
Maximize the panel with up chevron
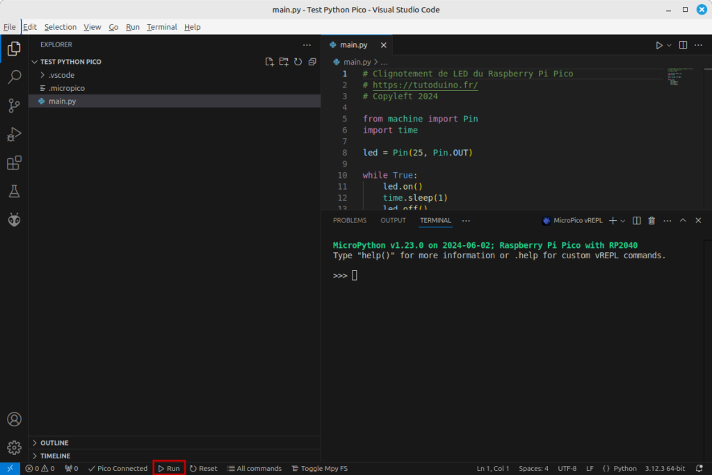pyautogui.click(x=683, y=221)
